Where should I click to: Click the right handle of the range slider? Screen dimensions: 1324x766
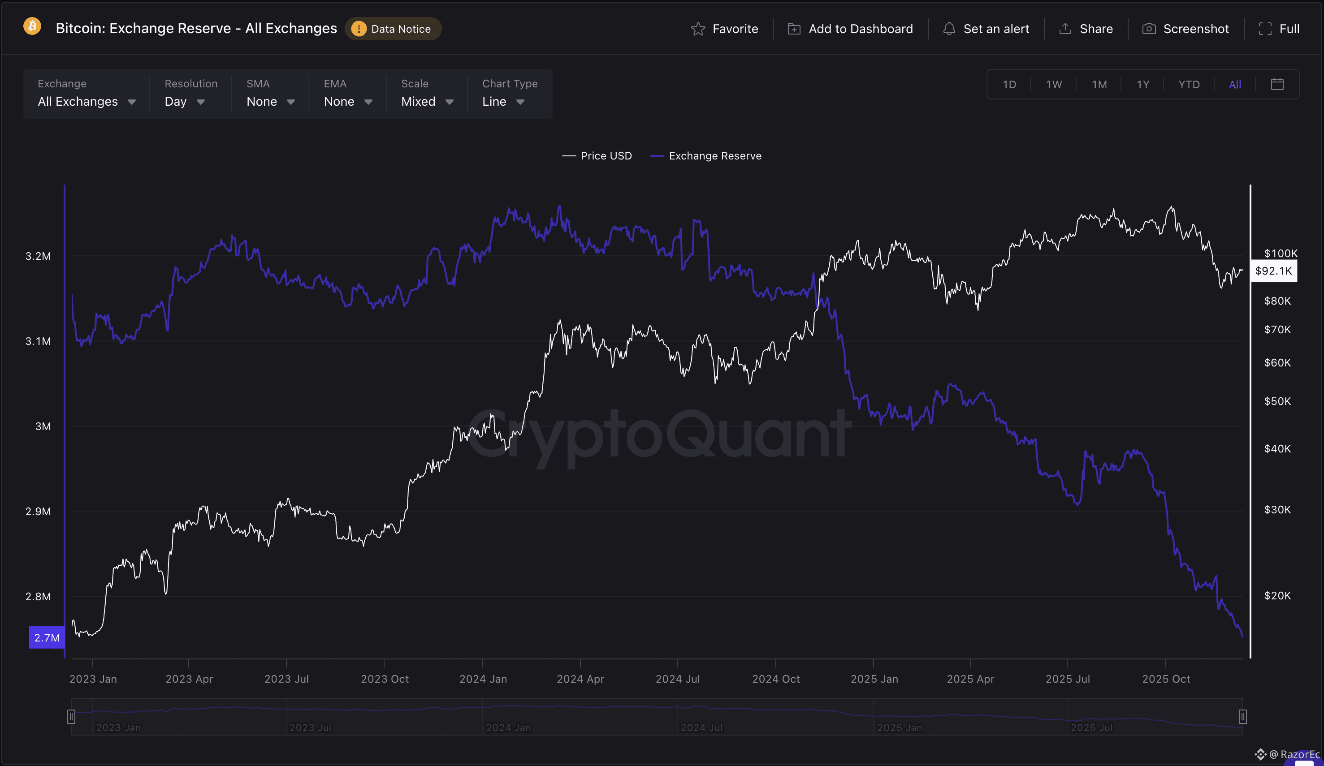tap(1242, 716)
